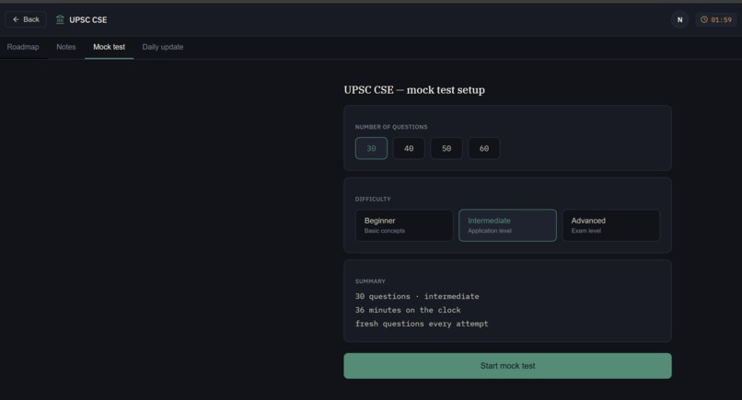
Task: Open the Notes tab
Action: coord(65,47)
